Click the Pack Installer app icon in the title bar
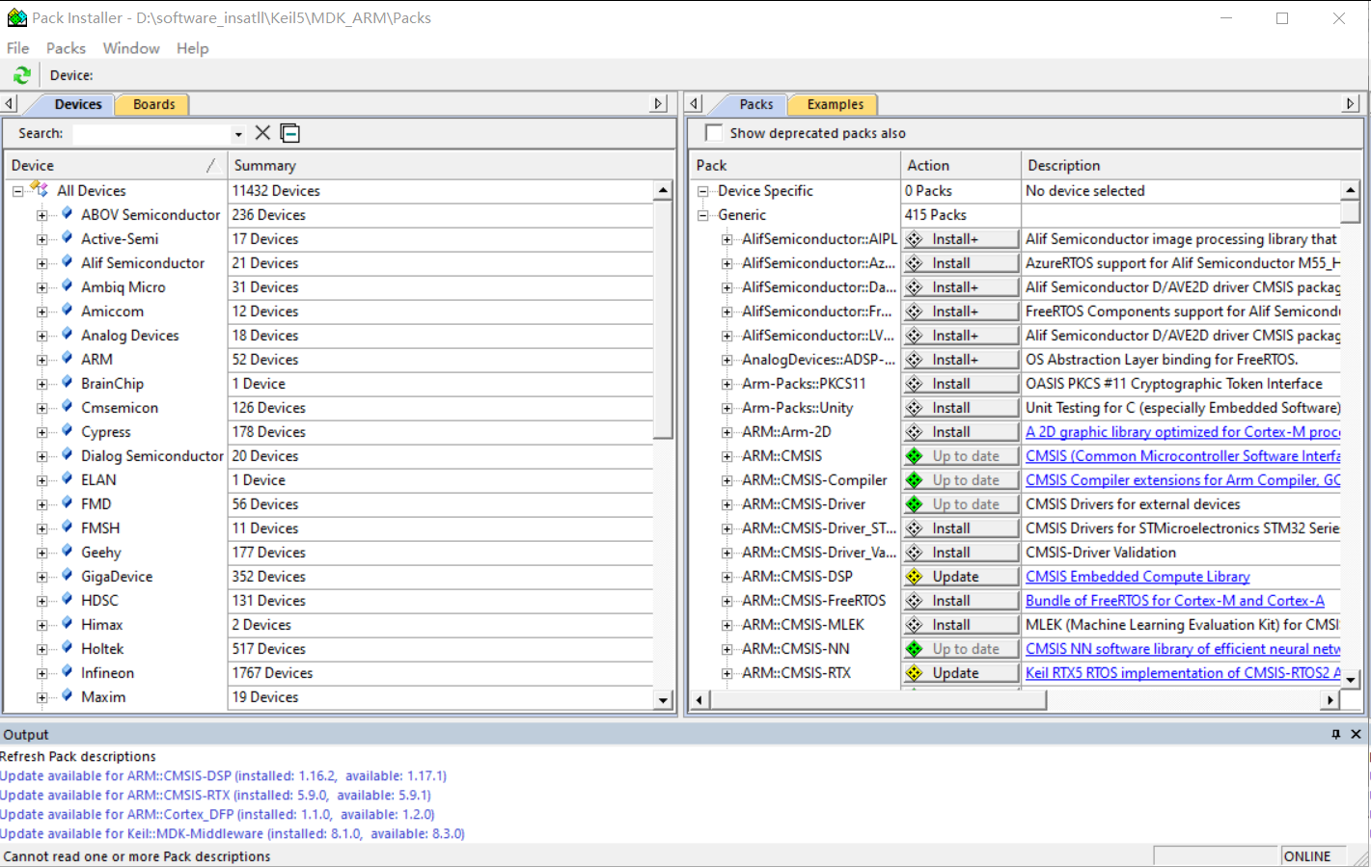Viewport: 1371px width, 867px height. pyautogui.click(x=16, y=17)
